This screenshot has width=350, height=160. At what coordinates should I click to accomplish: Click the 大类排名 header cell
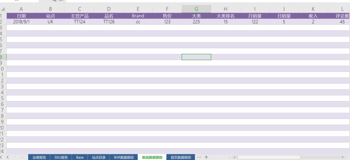click(226, 16)
